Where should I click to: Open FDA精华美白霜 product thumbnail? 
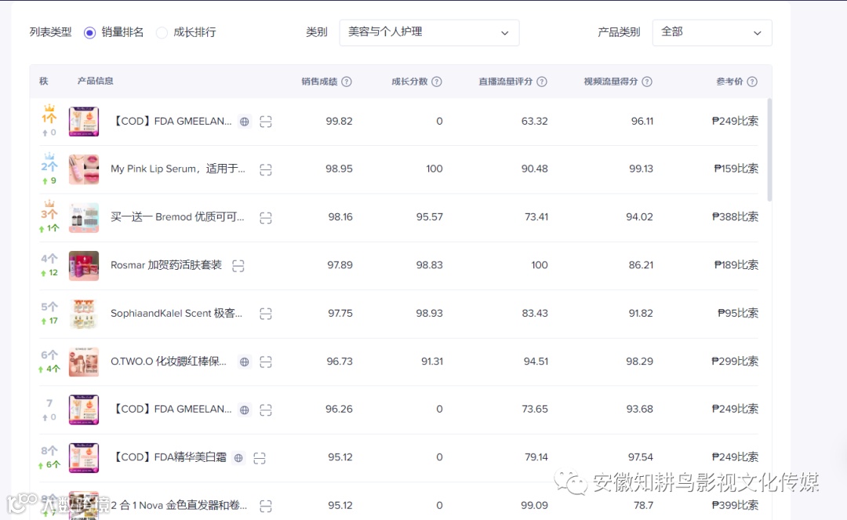(x=84, y=458)
